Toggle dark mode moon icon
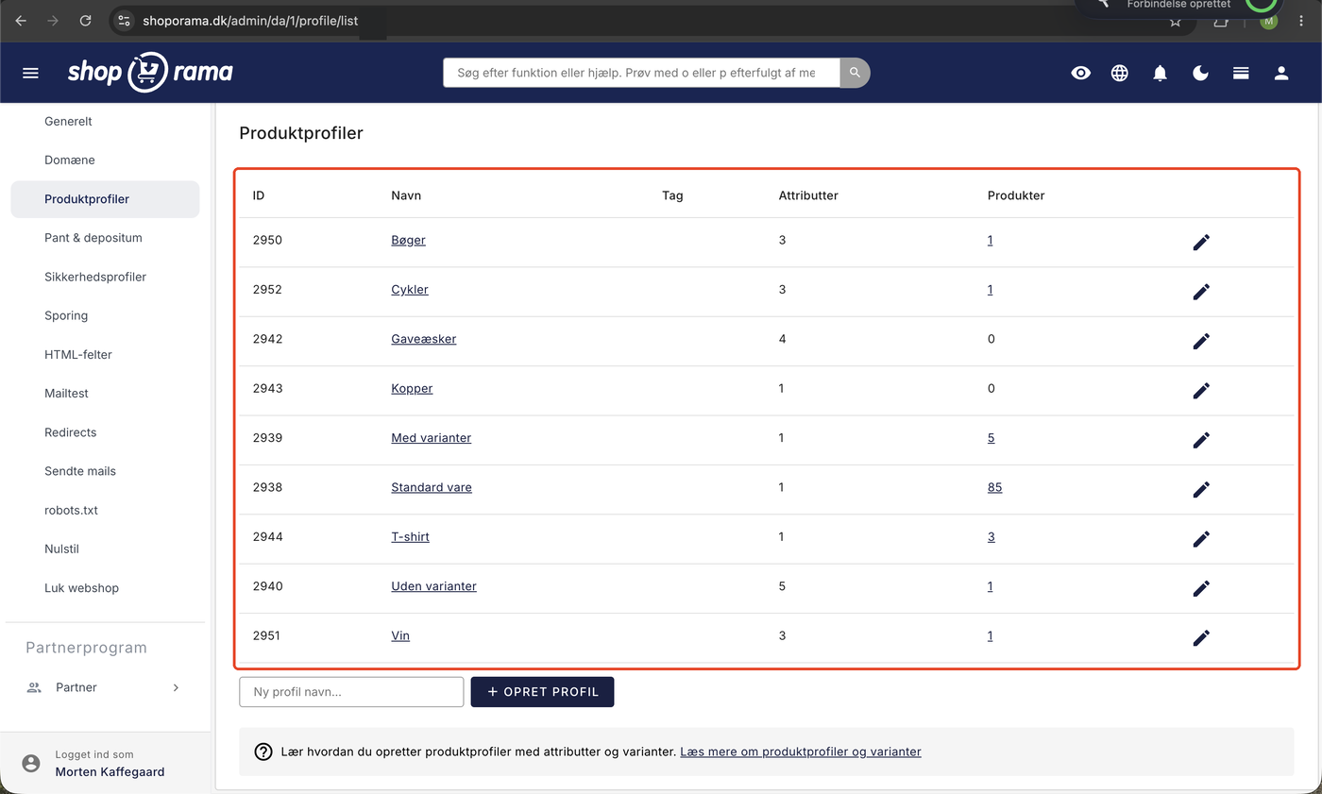The image size is (1322, 794). [x=1201, y=73]
